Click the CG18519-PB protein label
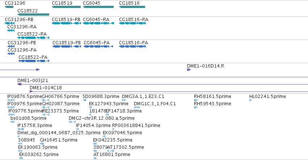The image size is (308, 160). [67, 43]
